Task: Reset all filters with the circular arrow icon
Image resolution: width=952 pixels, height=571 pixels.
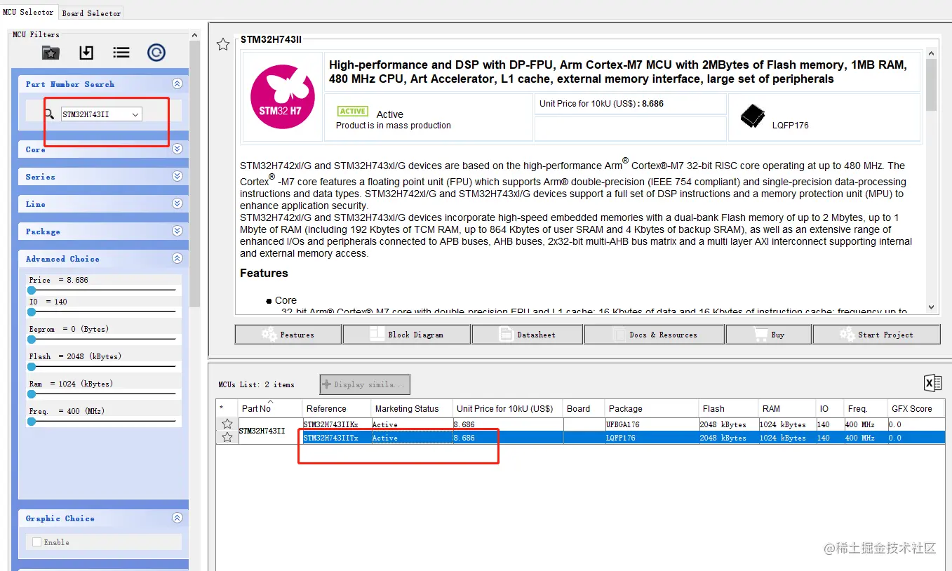Action: click(x=156, y=53)
